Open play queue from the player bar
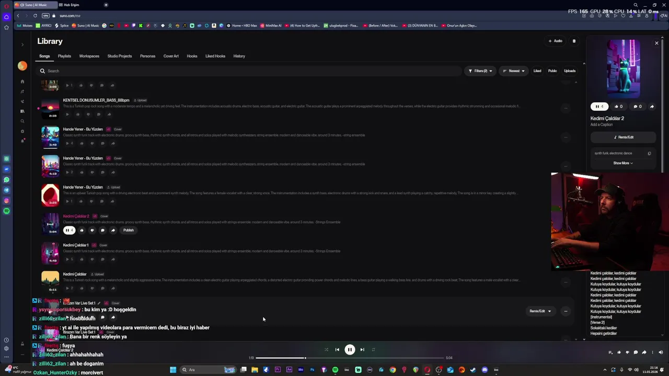 click(610, 352)
